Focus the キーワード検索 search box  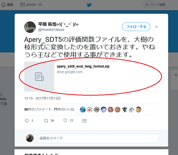[160, 5]
